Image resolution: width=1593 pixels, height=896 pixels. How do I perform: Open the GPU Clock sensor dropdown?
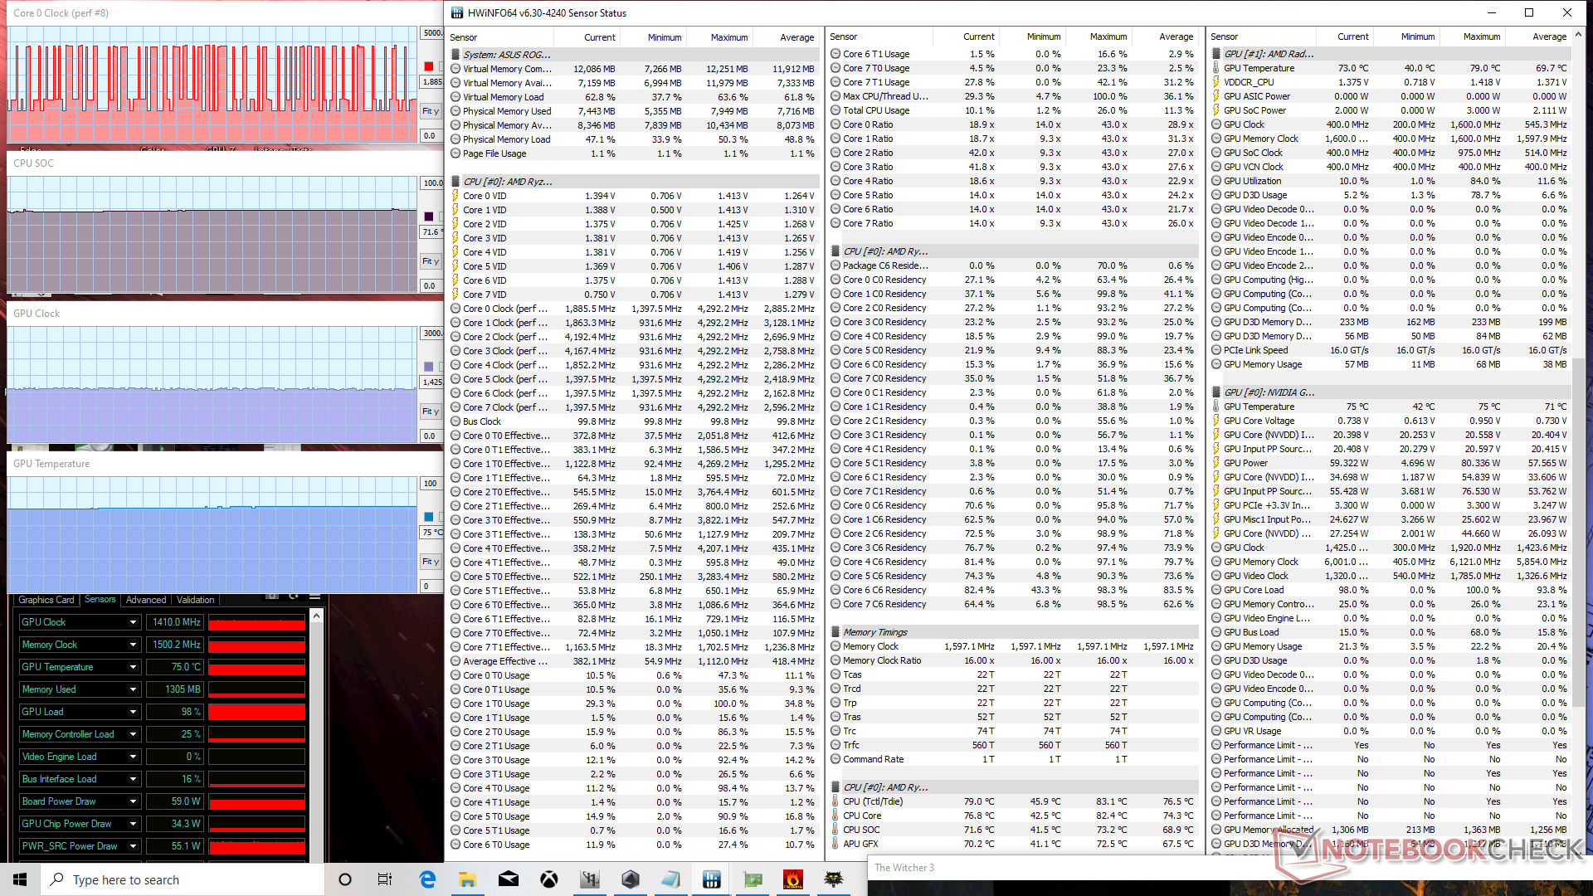tap(133, 622)
